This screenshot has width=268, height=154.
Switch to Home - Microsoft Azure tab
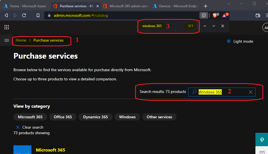coord(25,6)
